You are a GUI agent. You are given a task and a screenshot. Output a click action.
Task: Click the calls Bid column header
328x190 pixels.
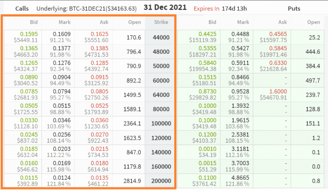pos(33,22)
